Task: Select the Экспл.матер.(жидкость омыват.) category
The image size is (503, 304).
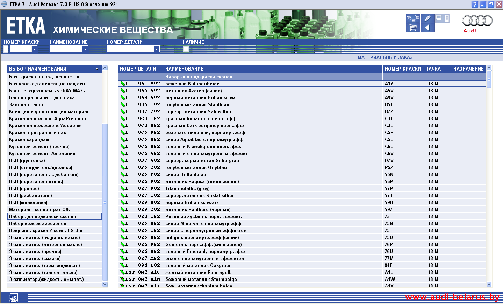Action: [x=55, y=279]
